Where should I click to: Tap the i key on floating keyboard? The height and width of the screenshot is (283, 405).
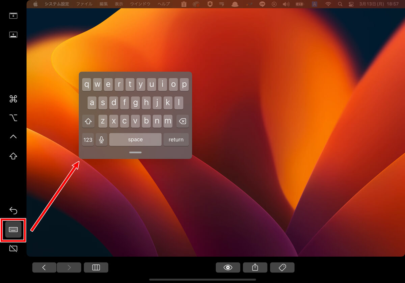click(162, 85)
